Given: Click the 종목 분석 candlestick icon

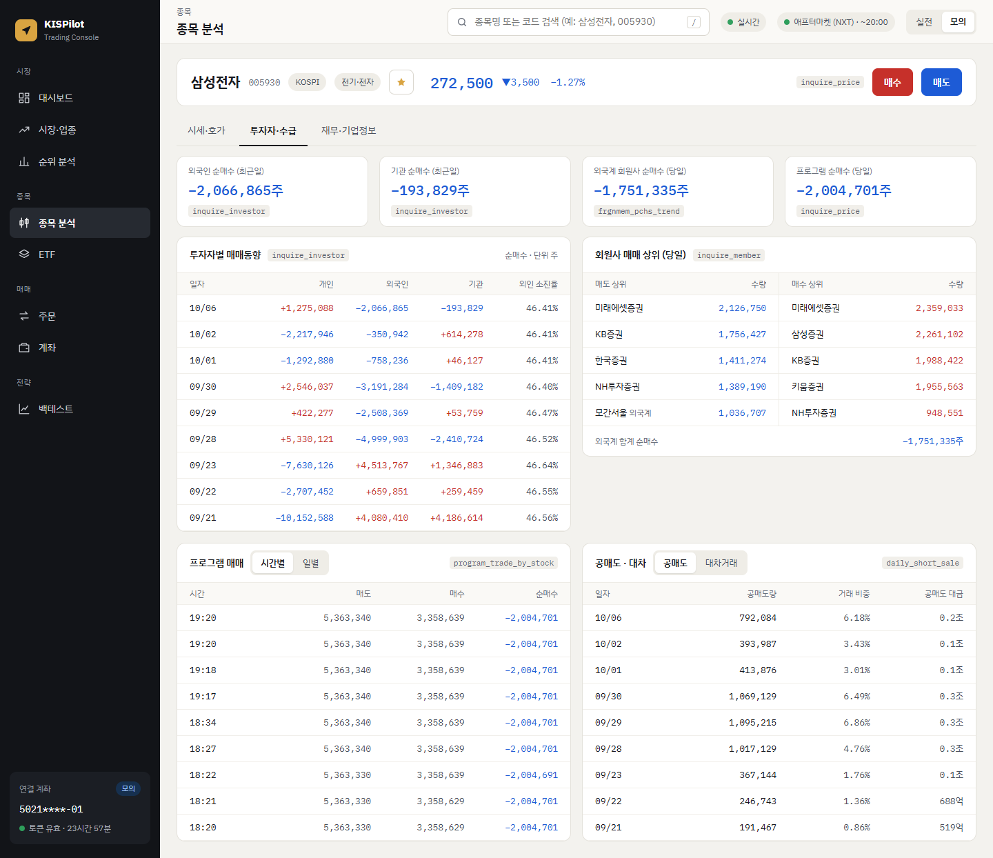Looking at the screenshot, I should coord(24,223).
